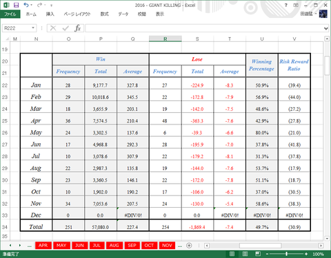Open the Help question mark icon
This screenshot has height=258, width=331.
pos(285,5)
